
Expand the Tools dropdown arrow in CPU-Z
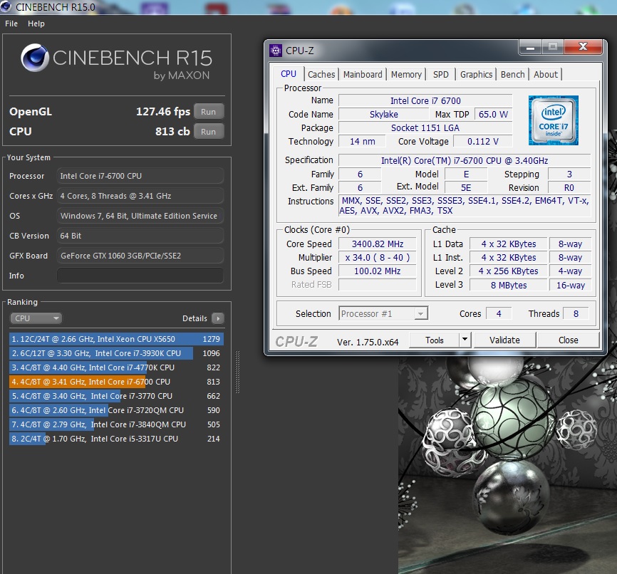click(465, 340)
